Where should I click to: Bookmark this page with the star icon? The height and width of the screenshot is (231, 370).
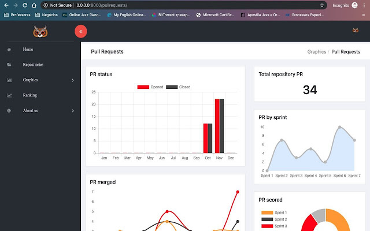[x=322, y=5]
